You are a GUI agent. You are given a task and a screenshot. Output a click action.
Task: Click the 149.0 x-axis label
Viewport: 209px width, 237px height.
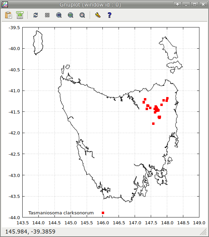click(x=199, y=223)
